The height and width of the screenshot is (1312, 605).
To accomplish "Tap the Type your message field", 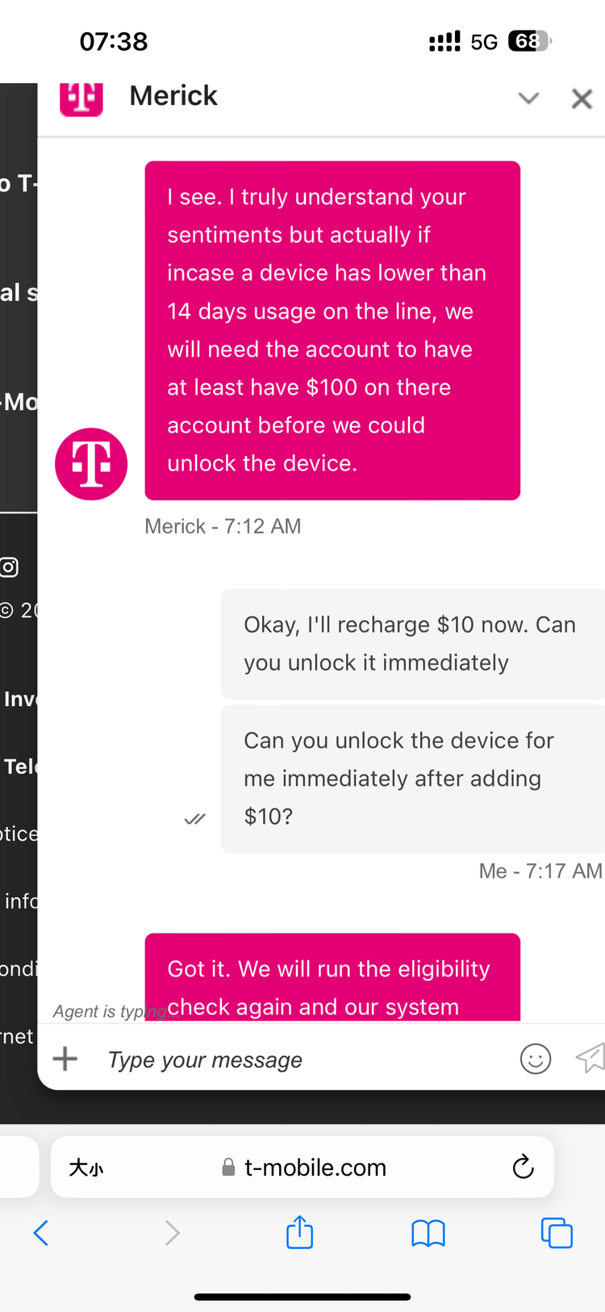I will click(307, 1059).
